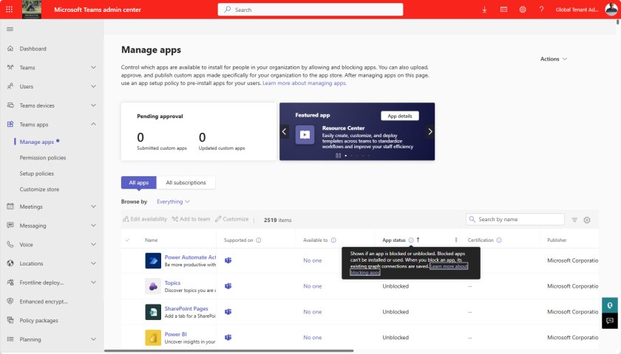The width and height of the screenshot is (621, 354).
Task: Click the Power Automate app icon
Action: pyautogui.click(x=153, y=261)
